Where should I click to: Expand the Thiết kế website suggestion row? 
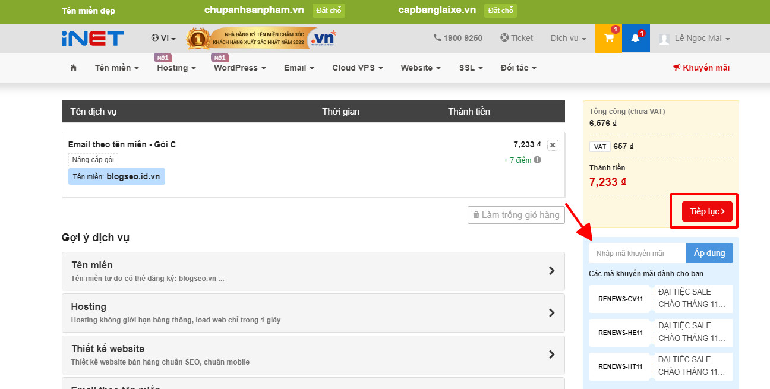tap(313, 355)
